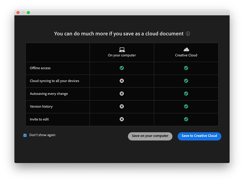This screenshot has width=244, height=182.
Task: Click the Version history label
Action: tap(41, 106)
